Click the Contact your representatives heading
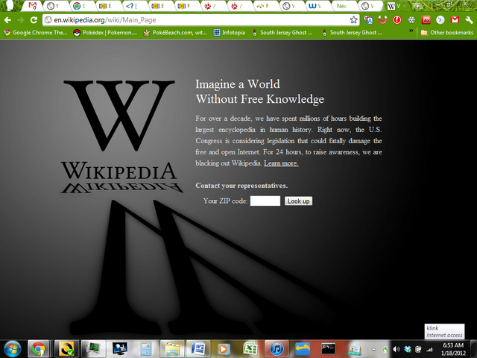 tap(241, 186)
